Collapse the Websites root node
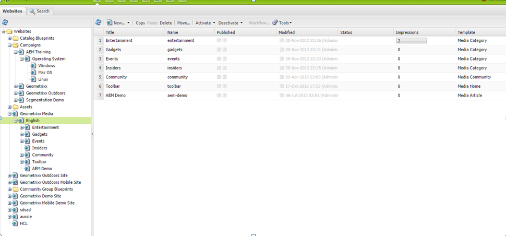 pyautogui.click(x=3, y=31)
